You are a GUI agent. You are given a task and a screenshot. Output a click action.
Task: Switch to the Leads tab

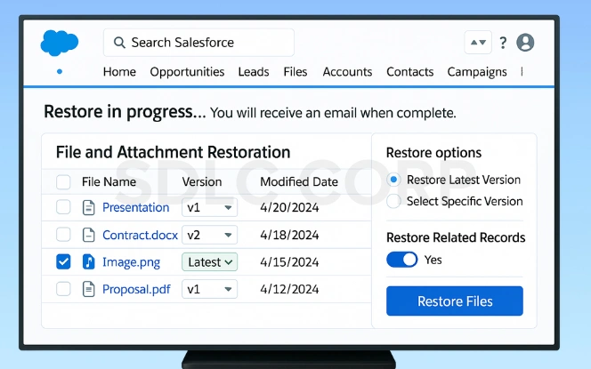254,72
